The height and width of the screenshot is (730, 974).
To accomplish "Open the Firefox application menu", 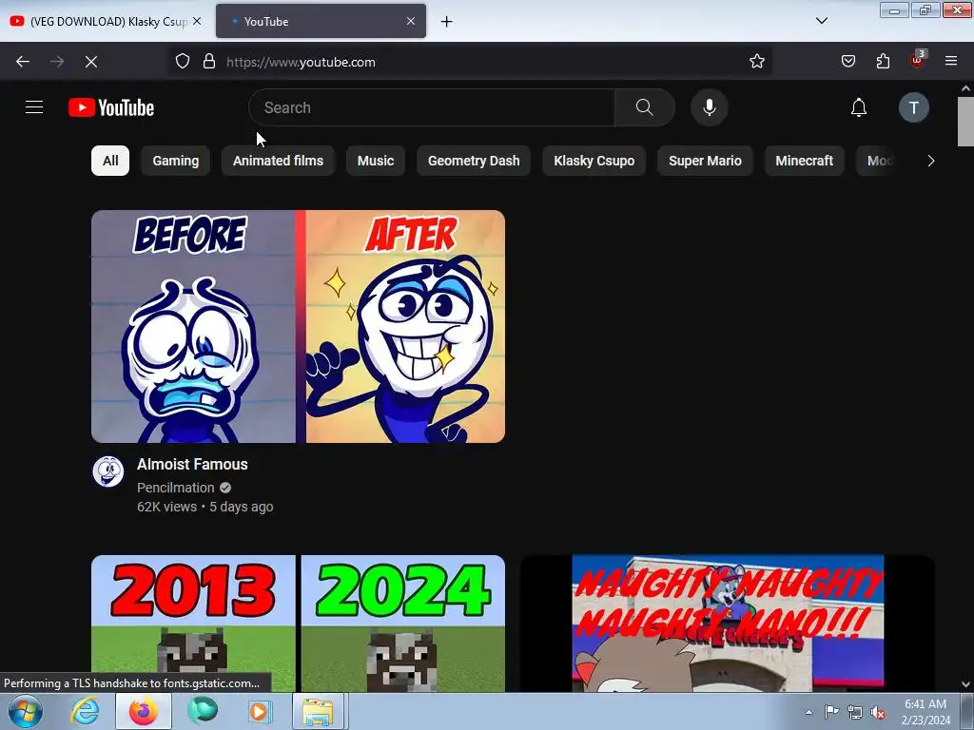I will (951, 61).
